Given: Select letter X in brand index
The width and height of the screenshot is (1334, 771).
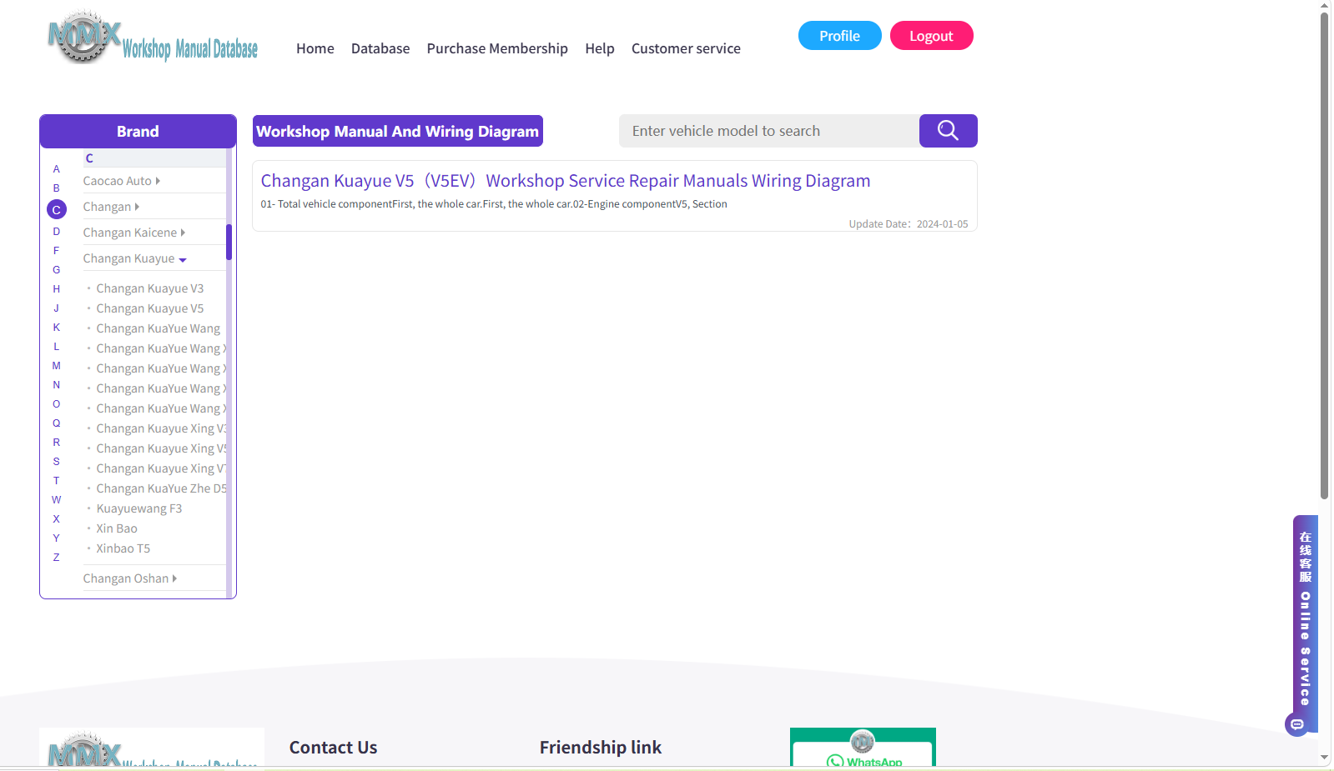Looking at the screenshot, I should (x=57, y=519).
